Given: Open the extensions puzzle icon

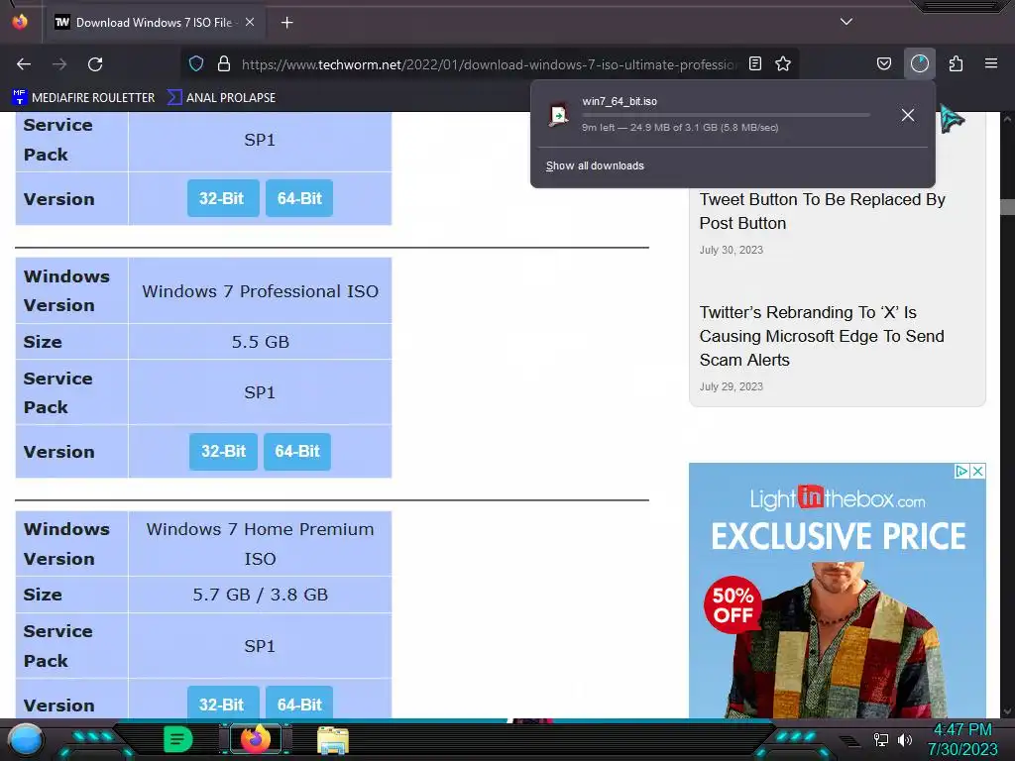Looking at the screenshot, I should pyautogui.click(x=956, y=63).
